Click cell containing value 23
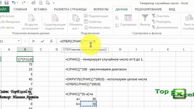This screenshot has width=194, height=109. click(x=25, y=69)
